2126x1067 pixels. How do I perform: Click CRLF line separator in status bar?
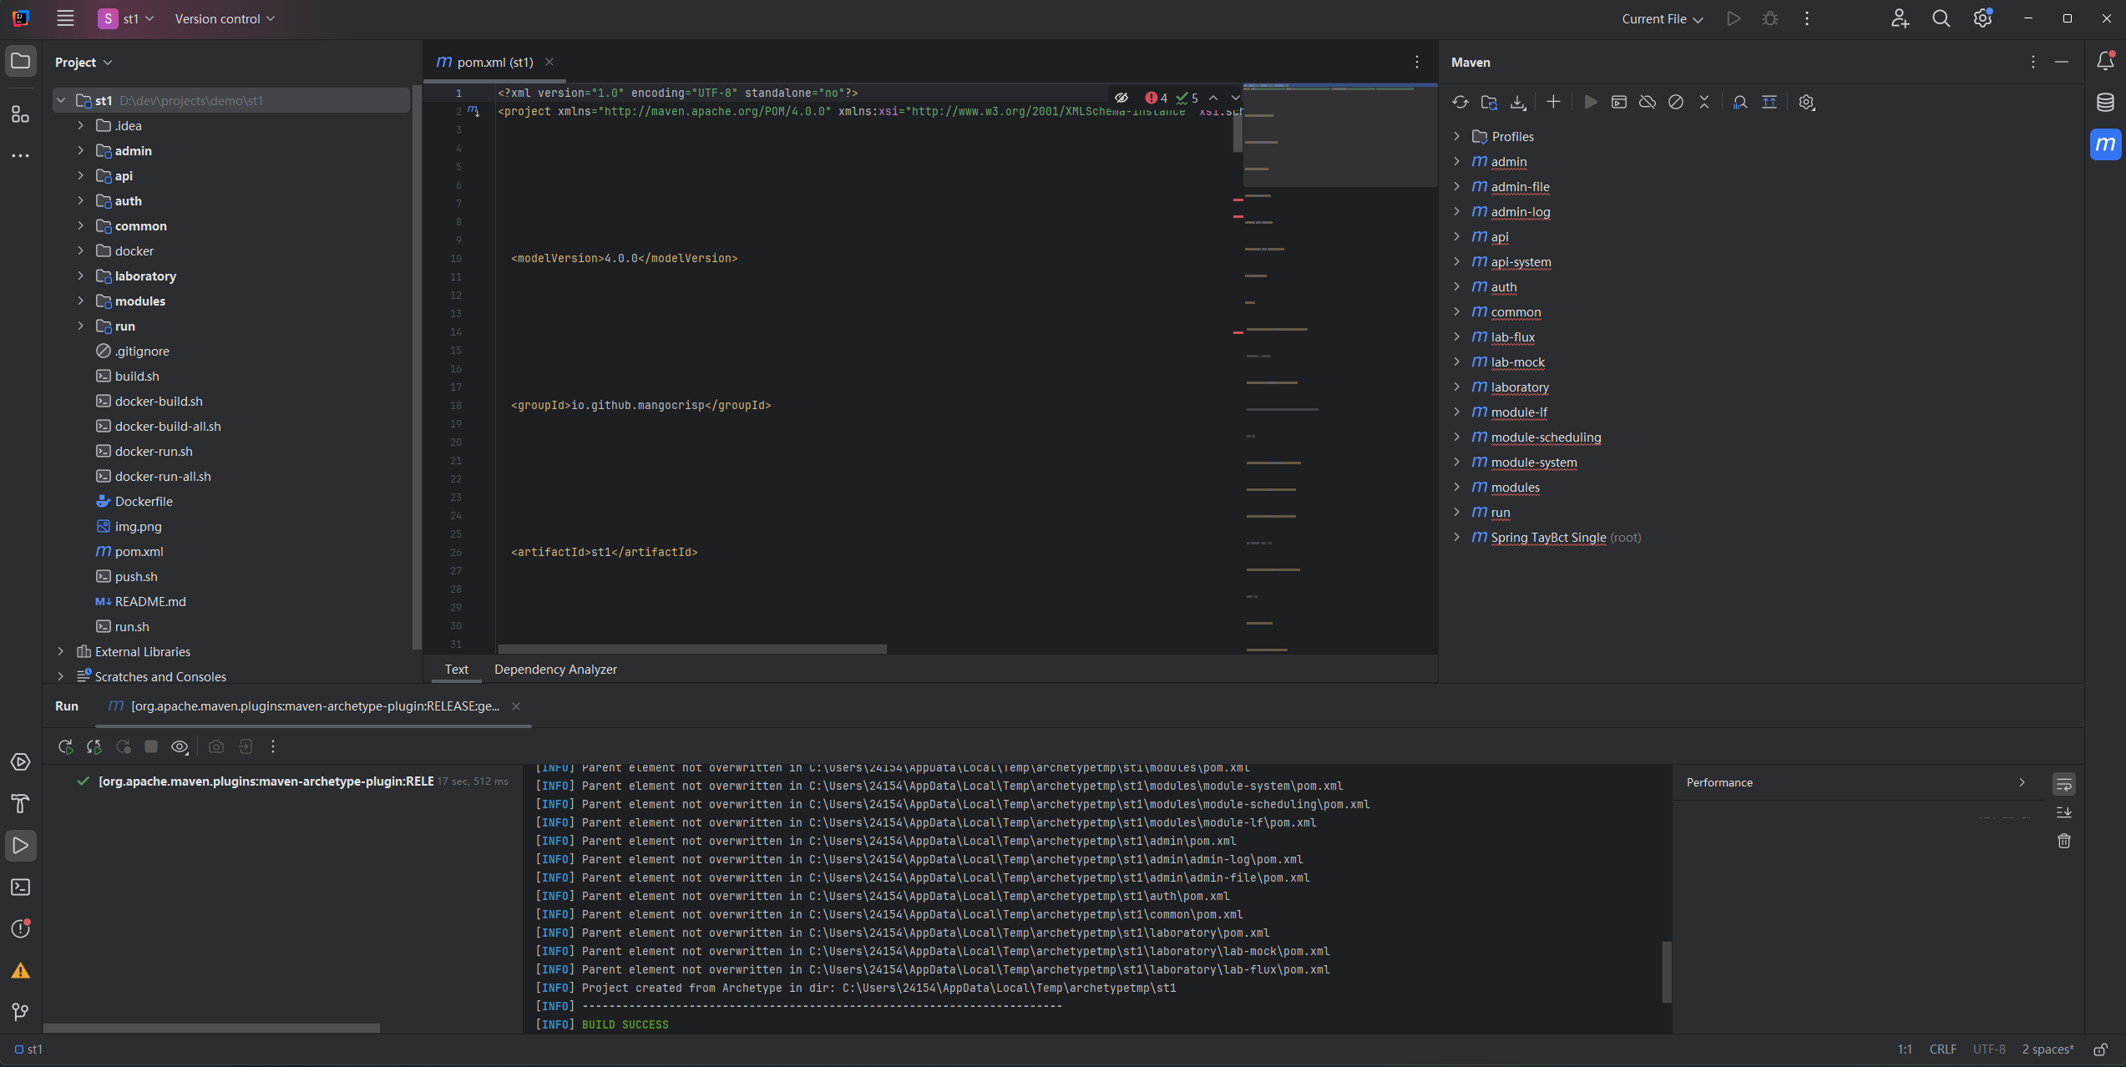1942,1049
